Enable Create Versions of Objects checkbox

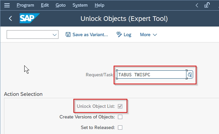pyautogui.click(x=120, y=117)
